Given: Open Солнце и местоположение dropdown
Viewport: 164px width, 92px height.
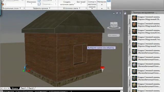Looking at the screenshot, I should (x=92, y=5).
